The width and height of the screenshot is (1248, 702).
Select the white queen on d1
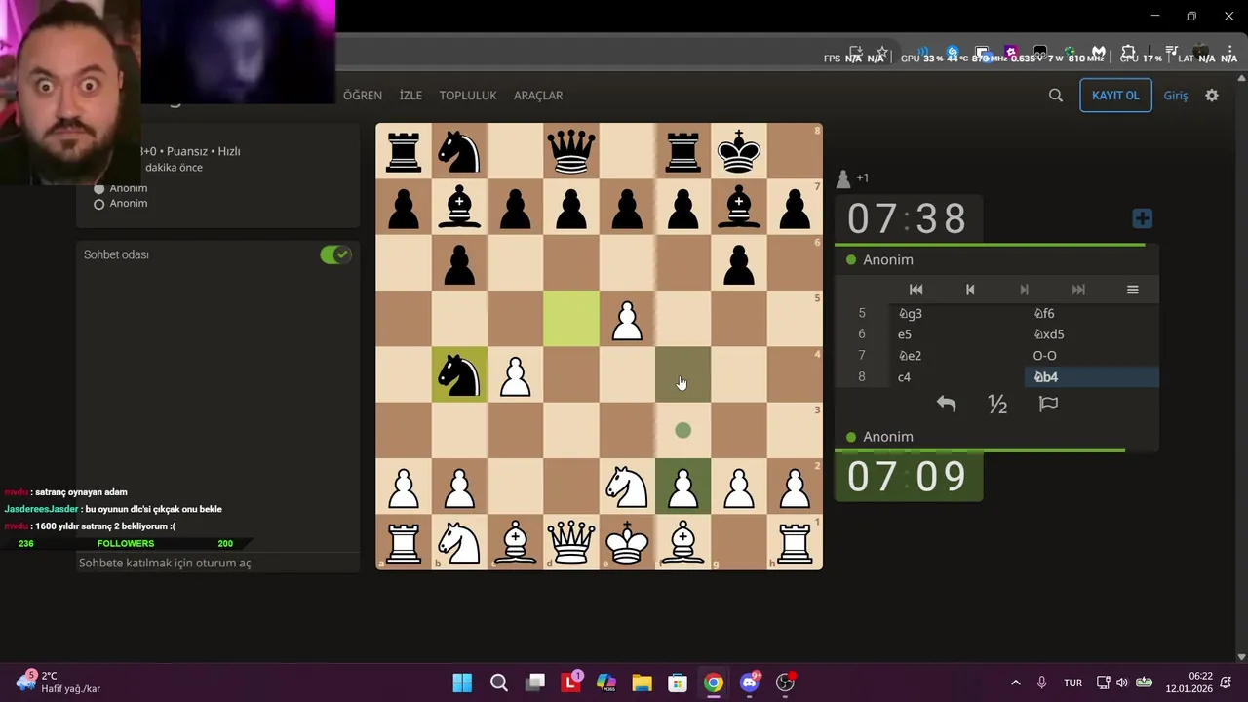[x=571, y=542]
